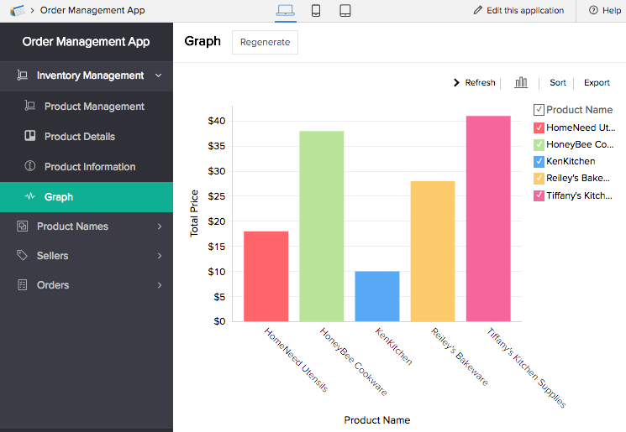The image size is (626, 432).
Task: Collapse the Inventory Management section
Action: click(x=158, y=75)
